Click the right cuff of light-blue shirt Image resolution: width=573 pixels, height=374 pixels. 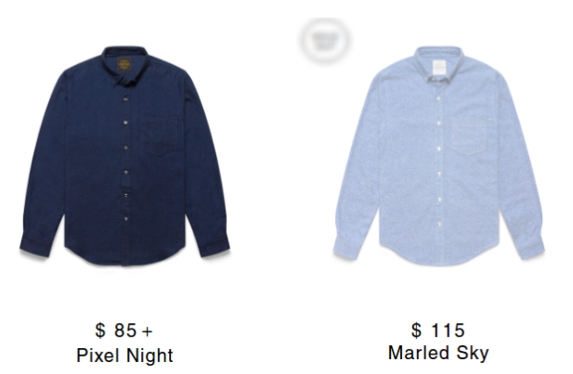click(x=530, y=248)
